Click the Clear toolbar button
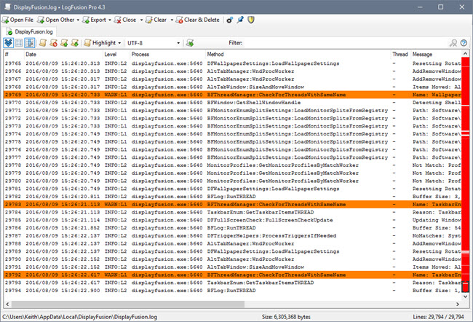The image size is (473, 322). pyautogui.click(x=156, y=20)
